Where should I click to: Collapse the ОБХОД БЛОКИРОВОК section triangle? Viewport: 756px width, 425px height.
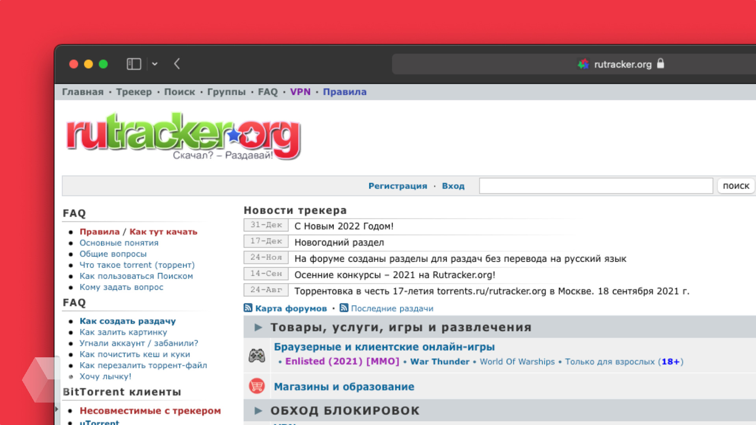click(258, 410)
